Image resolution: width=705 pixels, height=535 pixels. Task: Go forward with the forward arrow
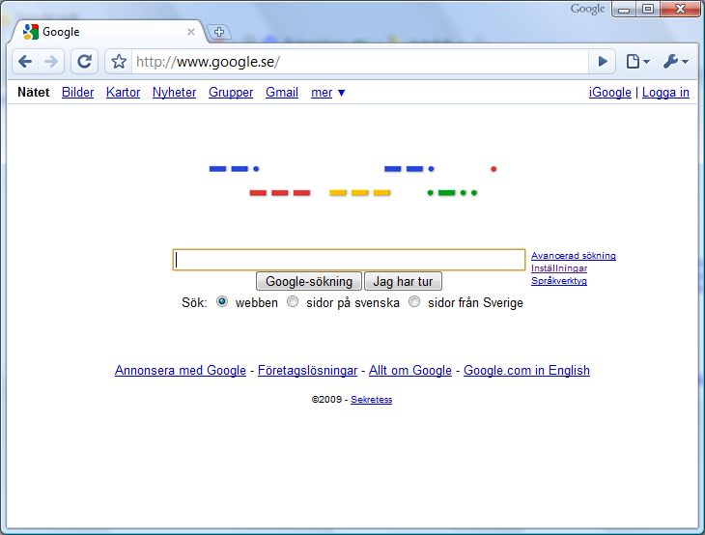51,62
